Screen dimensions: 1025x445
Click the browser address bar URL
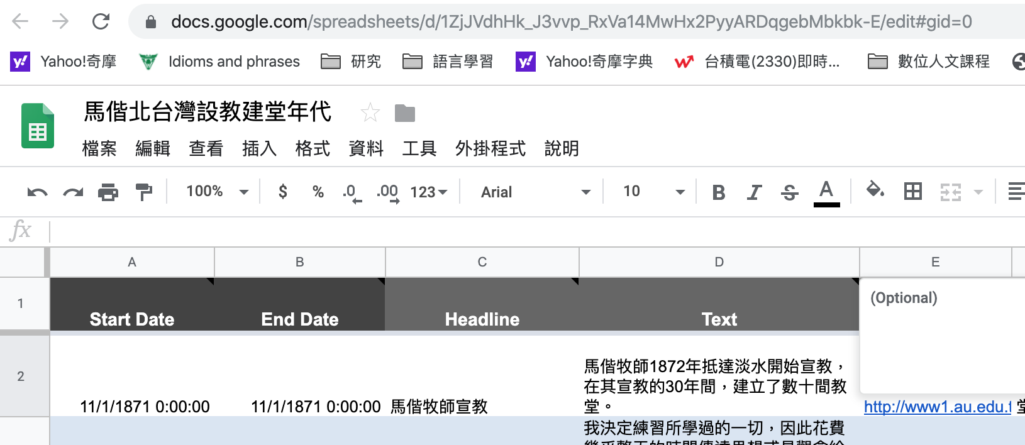click(572, 22)
